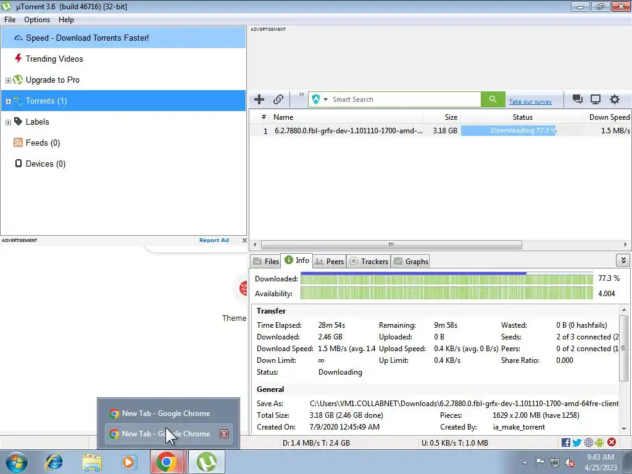Click the Info pane scroll down arrow
The image size is (632, 474).
[x=624, y=429]
